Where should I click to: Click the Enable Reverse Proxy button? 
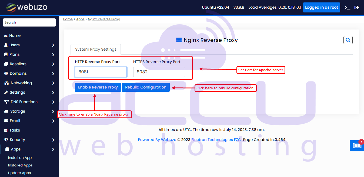tap(98, 87)
